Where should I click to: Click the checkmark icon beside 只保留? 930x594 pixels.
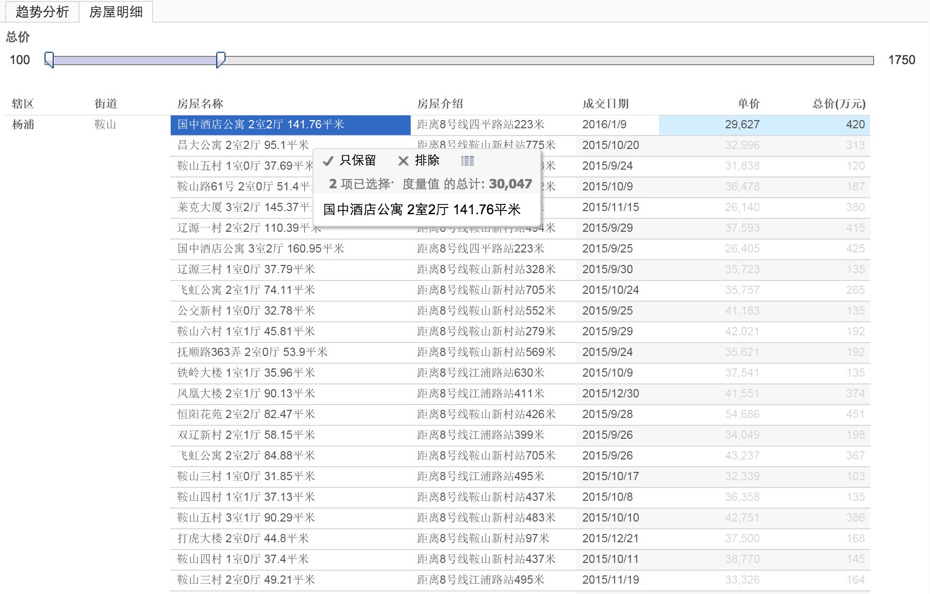327,161
